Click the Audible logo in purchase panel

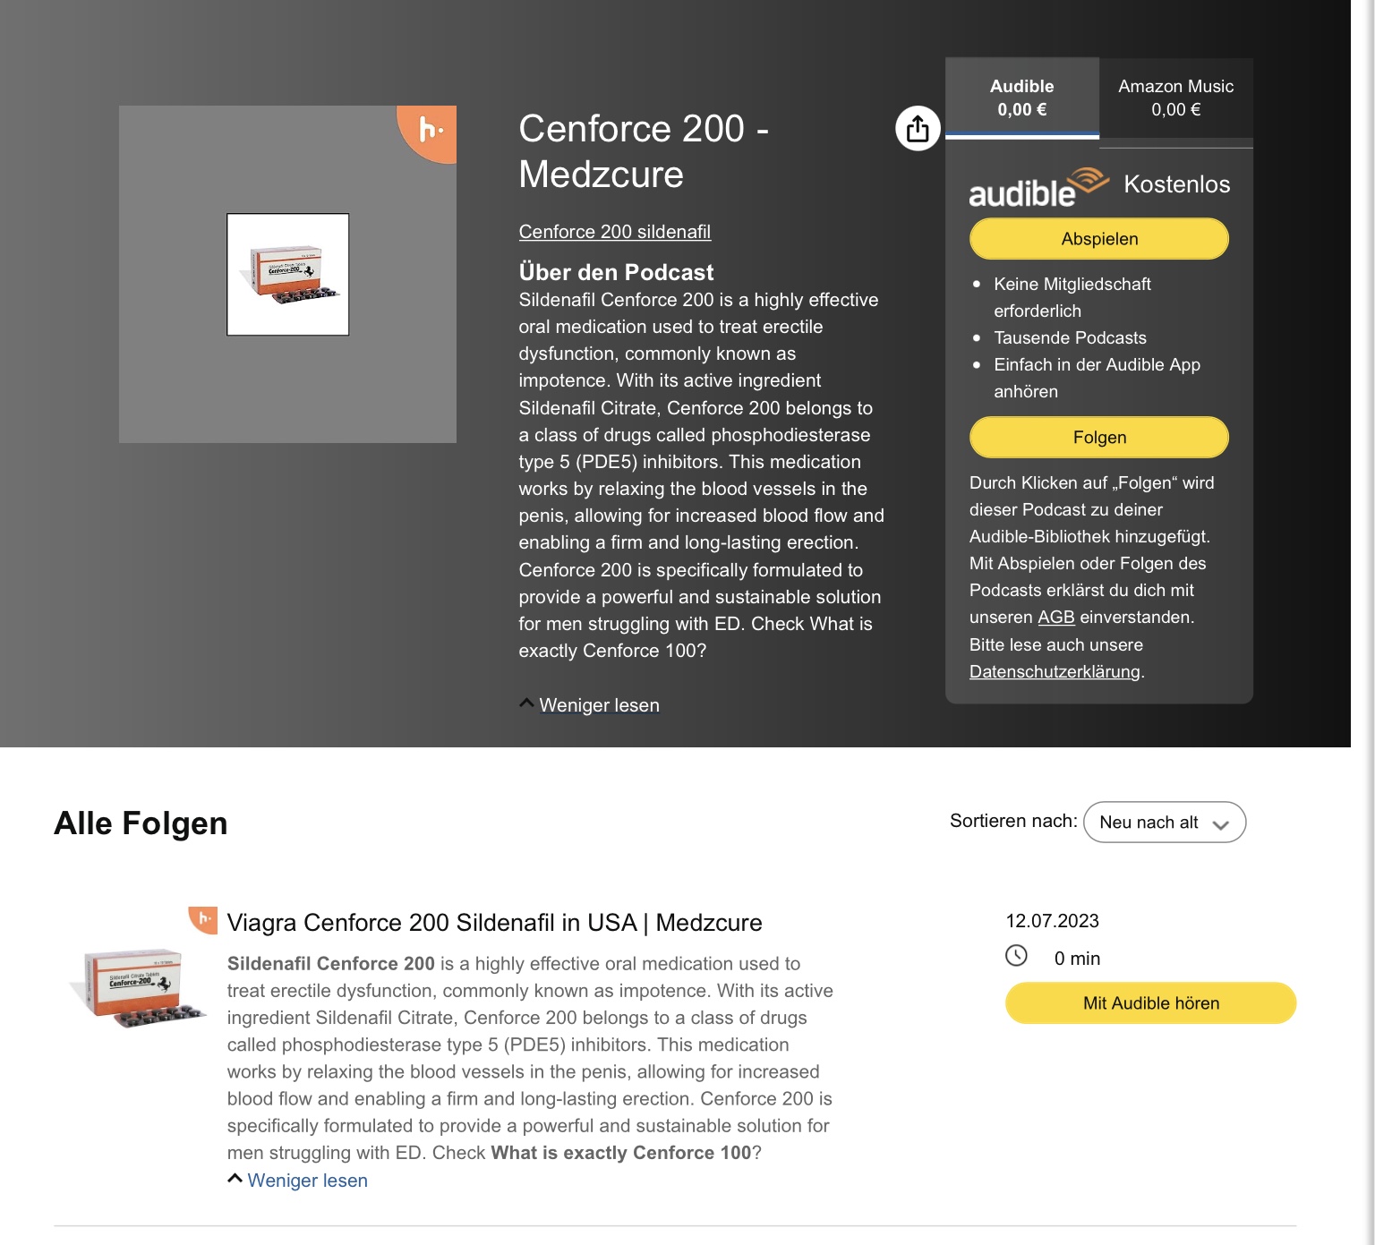pyautogui.click(x=1038, y=186)
